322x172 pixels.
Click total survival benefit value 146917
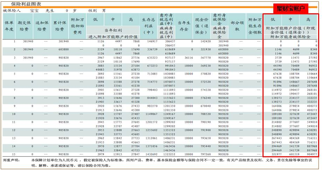click(x=152, y=41)
